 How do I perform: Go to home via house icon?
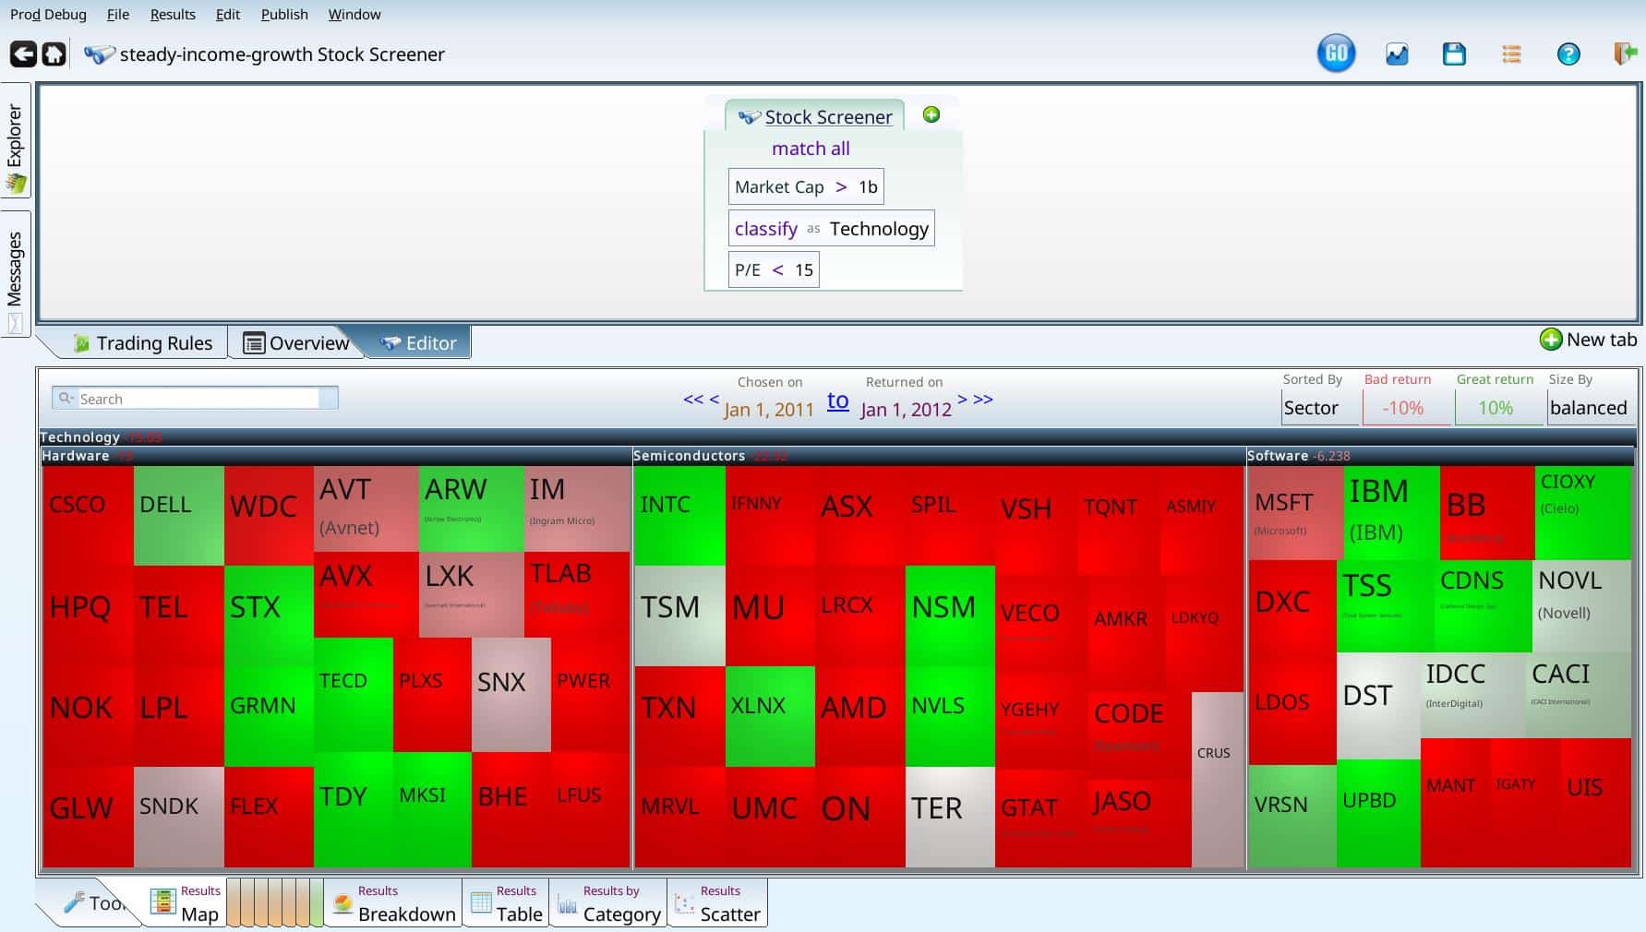[x=54, y=54]
